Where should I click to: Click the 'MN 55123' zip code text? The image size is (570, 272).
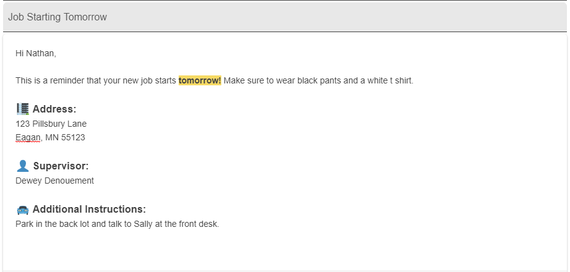(x=65, y=137)
